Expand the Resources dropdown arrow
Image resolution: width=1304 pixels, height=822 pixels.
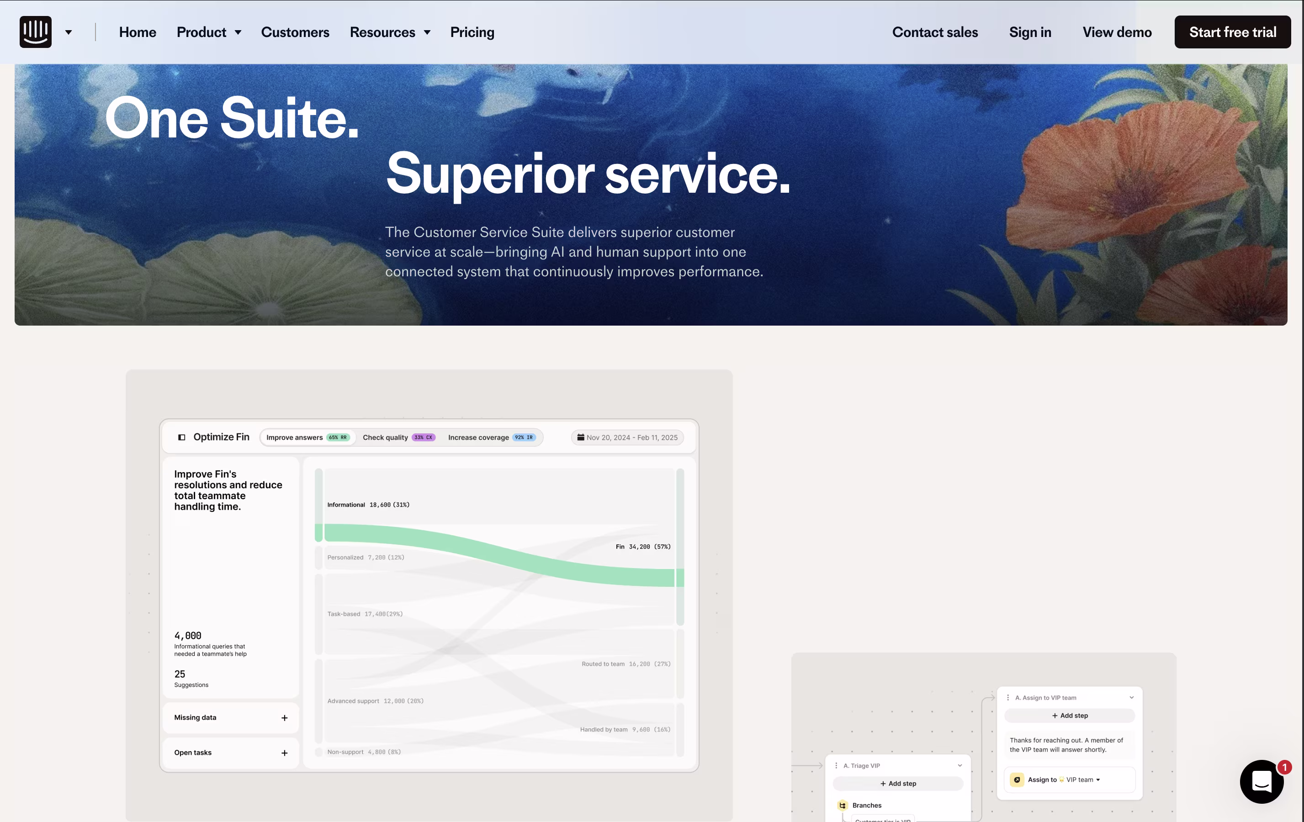(x=427, y=32)
